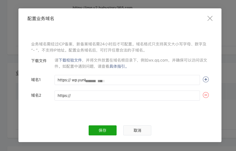Click the 配置业务域名 dialog title

(x=41, y=18)
